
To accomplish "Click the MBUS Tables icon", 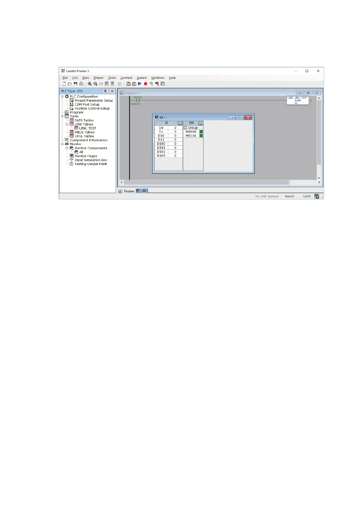I will [x=71, y=132].
